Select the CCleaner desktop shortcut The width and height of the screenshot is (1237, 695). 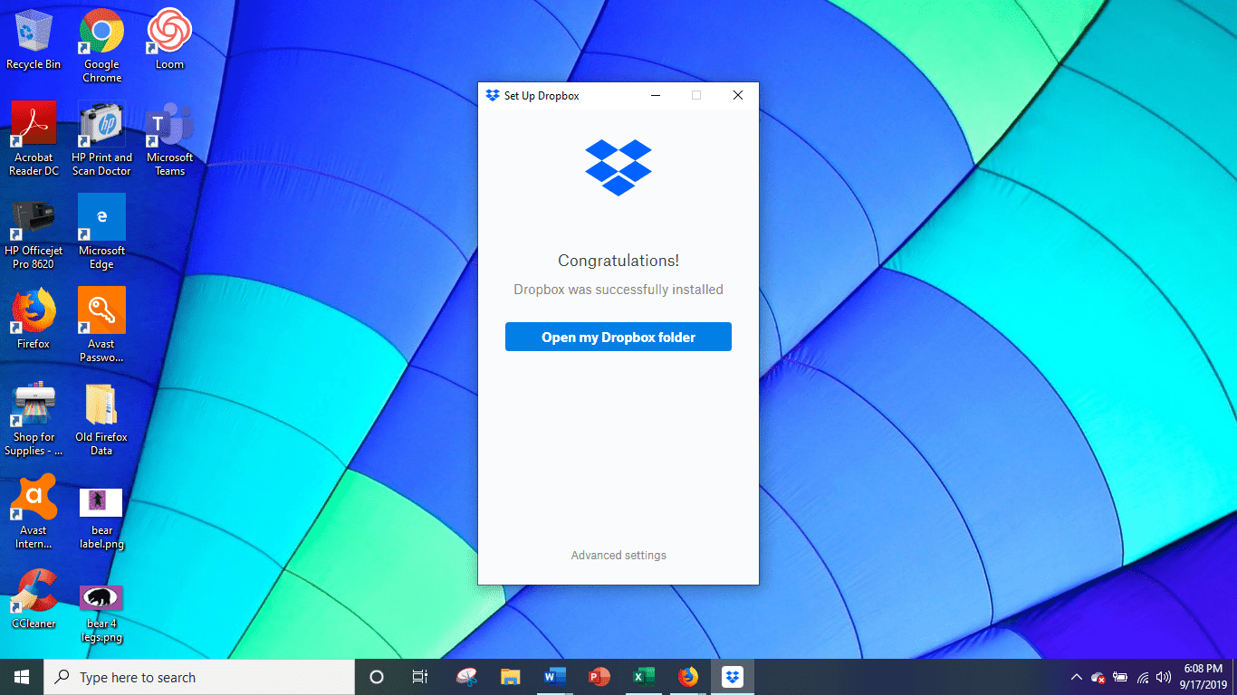[34, 599]
